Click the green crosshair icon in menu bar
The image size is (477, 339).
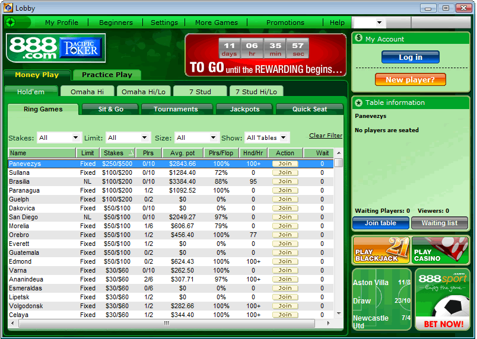(11, 23)
